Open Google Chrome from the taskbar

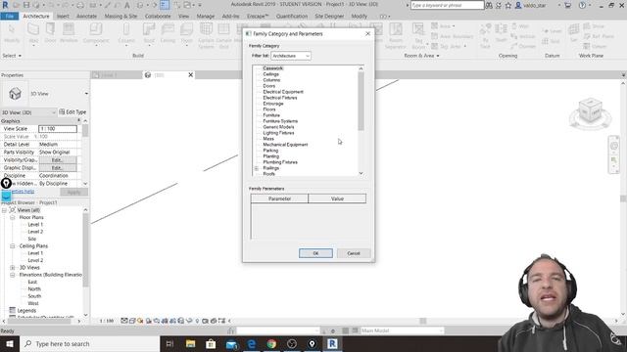point(271,343)
